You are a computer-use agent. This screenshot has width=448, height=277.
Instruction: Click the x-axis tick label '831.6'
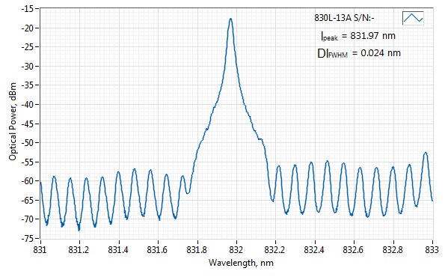157,250
